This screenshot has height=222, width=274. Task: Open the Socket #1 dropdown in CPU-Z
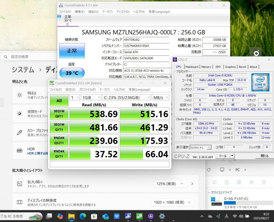pyautogui.click(x=201, y=147)
